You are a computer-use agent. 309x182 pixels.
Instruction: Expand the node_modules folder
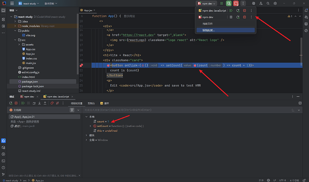click(x=15, y=26)
